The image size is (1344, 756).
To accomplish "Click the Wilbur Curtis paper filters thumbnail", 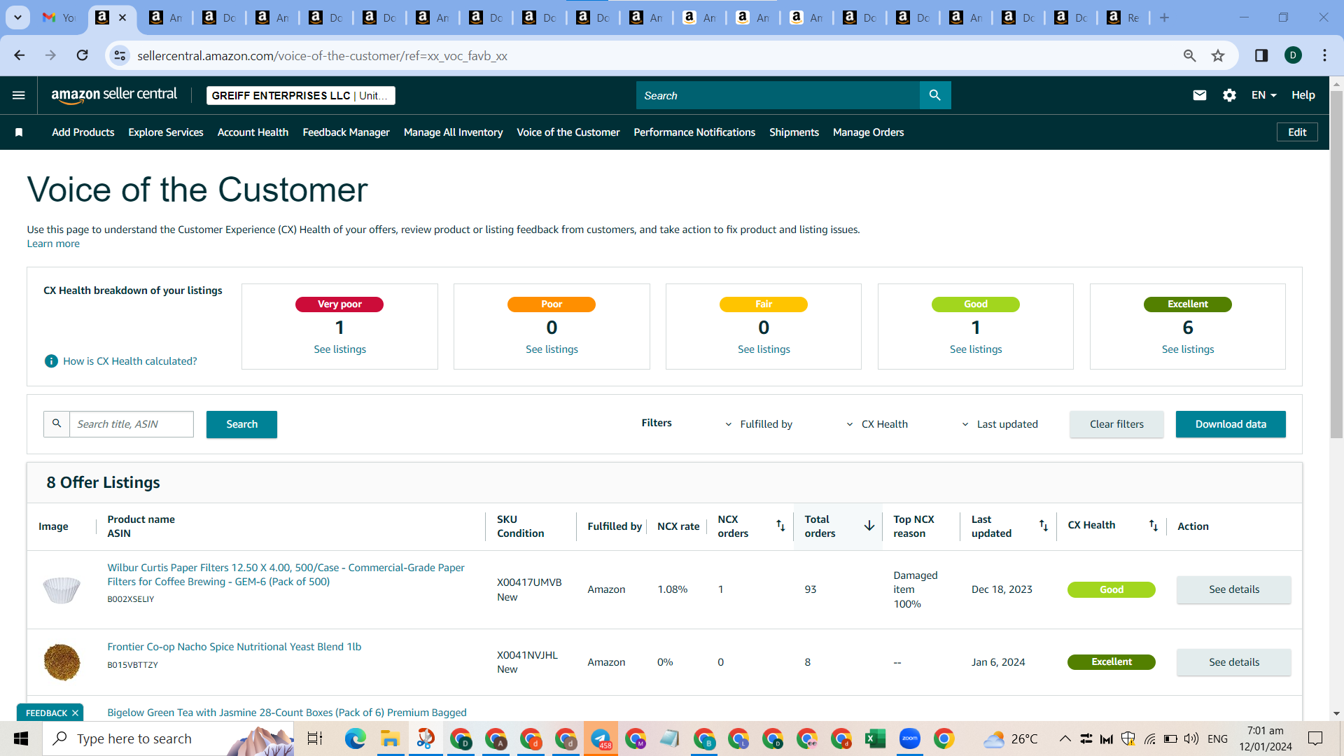I will coord(62,589).
